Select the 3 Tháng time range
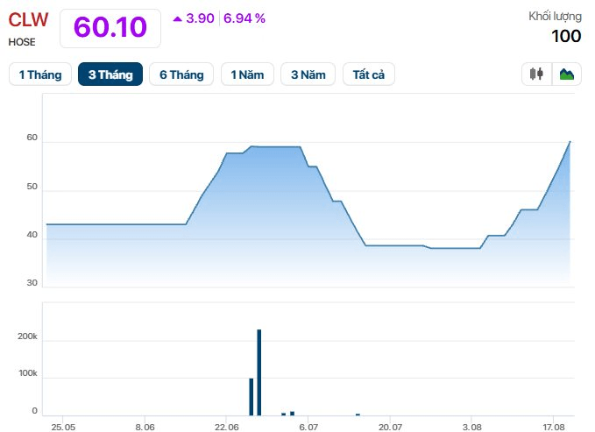Image resolution: width=595 pixels, height=432 pixels. point(110,74)
